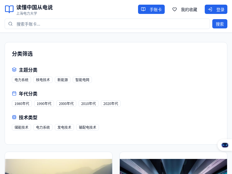Click the arrow icon inside the 登录 button
Image resolution: width=232 pixels, height=174 pixels.
(210, 9)
